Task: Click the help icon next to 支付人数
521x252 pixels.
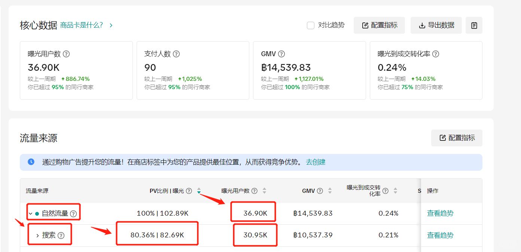Action: point(176,54)
